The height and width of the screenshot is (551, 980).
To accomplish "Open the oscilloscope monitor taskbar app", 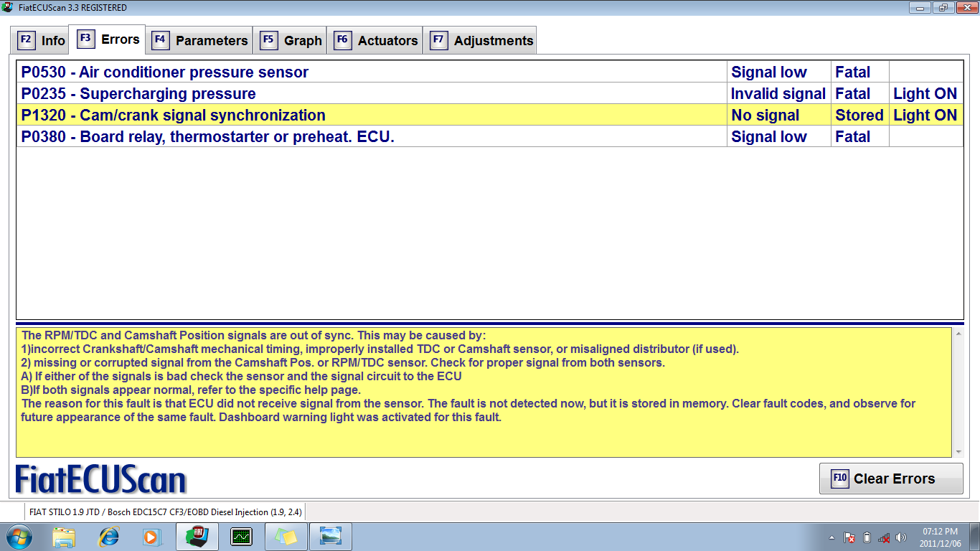I will (241, 537).
